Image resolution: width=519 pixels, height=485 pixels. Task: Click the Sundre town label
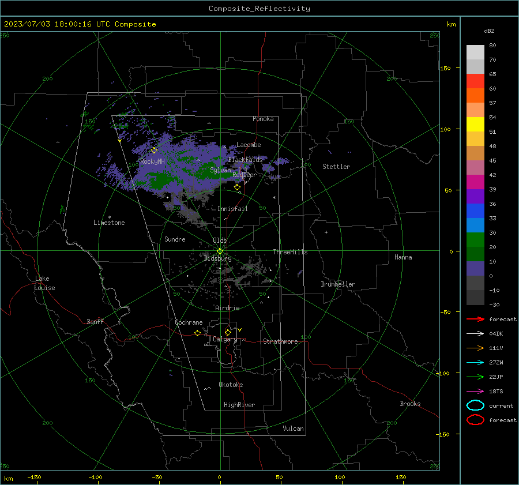[x=175, y=239]
